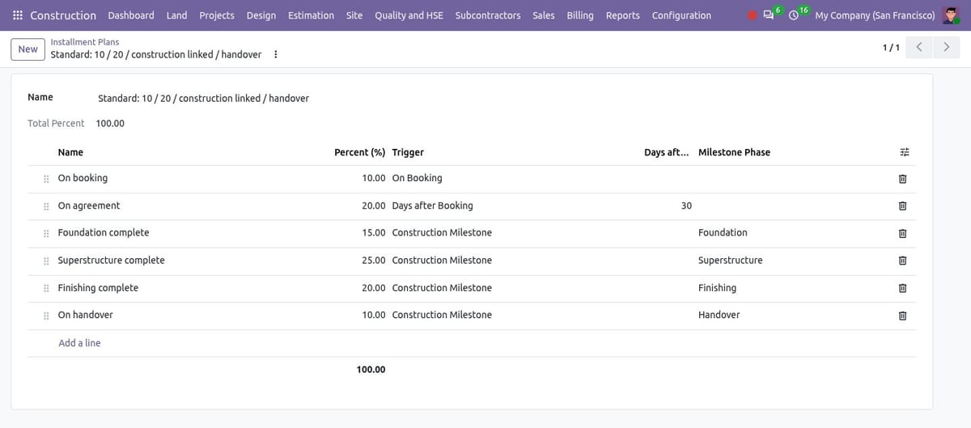Viewport: 971px width, 428px height.
Task: Sort by the Percent (%) column header
Action: tap(359, 152)
